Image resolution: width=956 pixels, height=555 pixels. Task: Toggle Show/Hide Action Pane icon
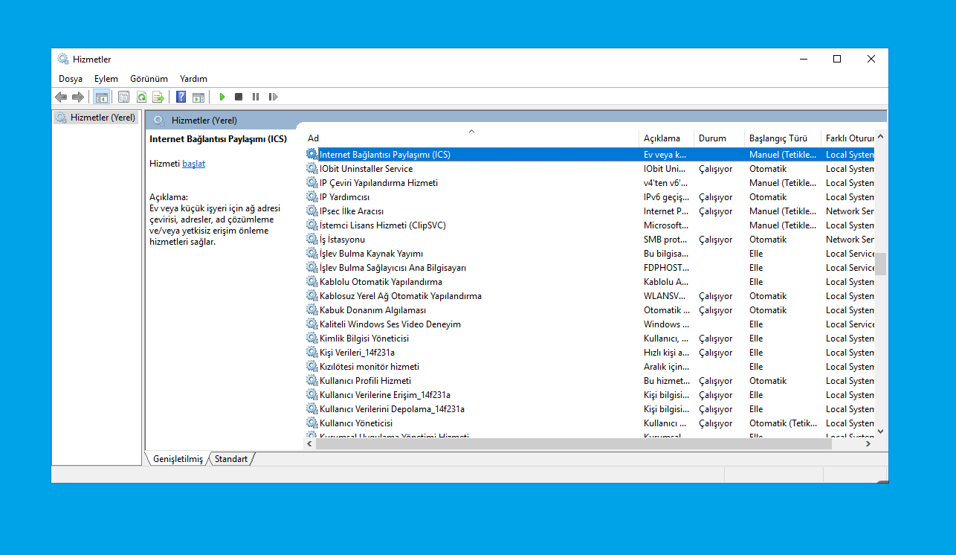click(198, 97)
